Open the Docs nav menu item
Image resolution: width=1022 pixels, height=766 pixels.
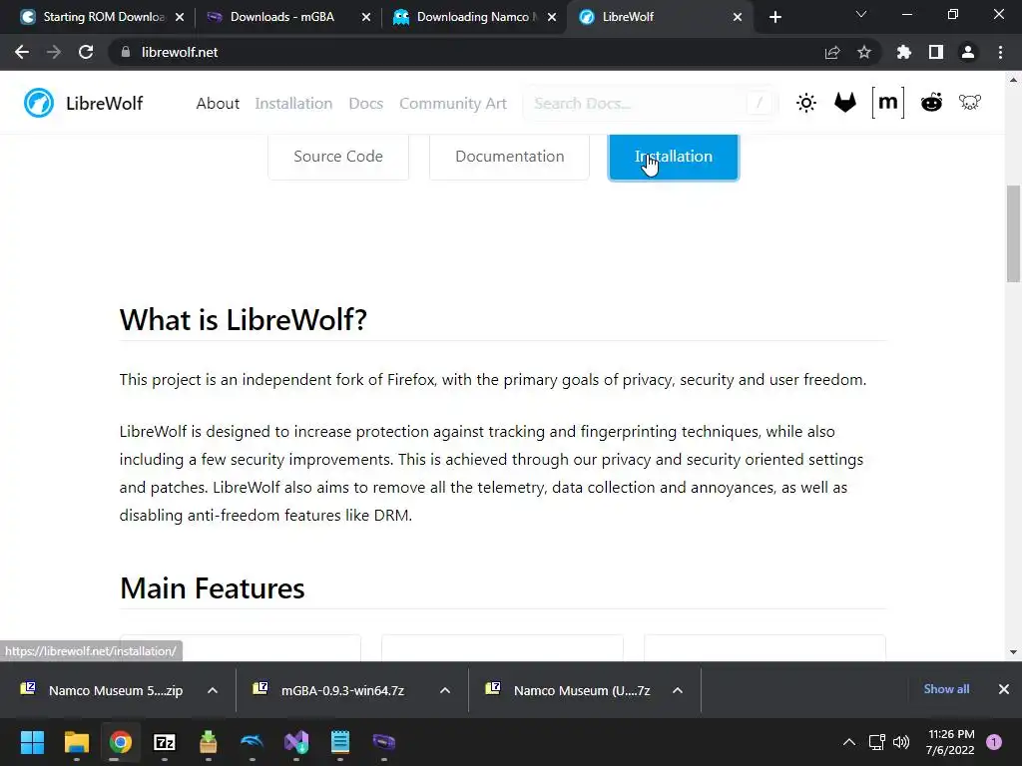(365, 103)
